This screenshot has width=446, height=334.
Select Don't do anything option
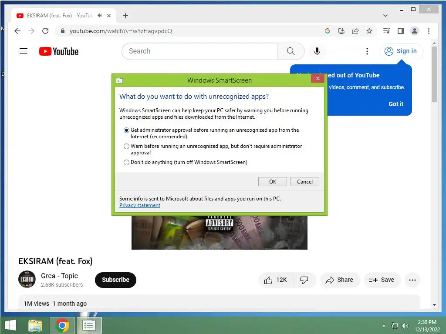(x=126, y=163)
